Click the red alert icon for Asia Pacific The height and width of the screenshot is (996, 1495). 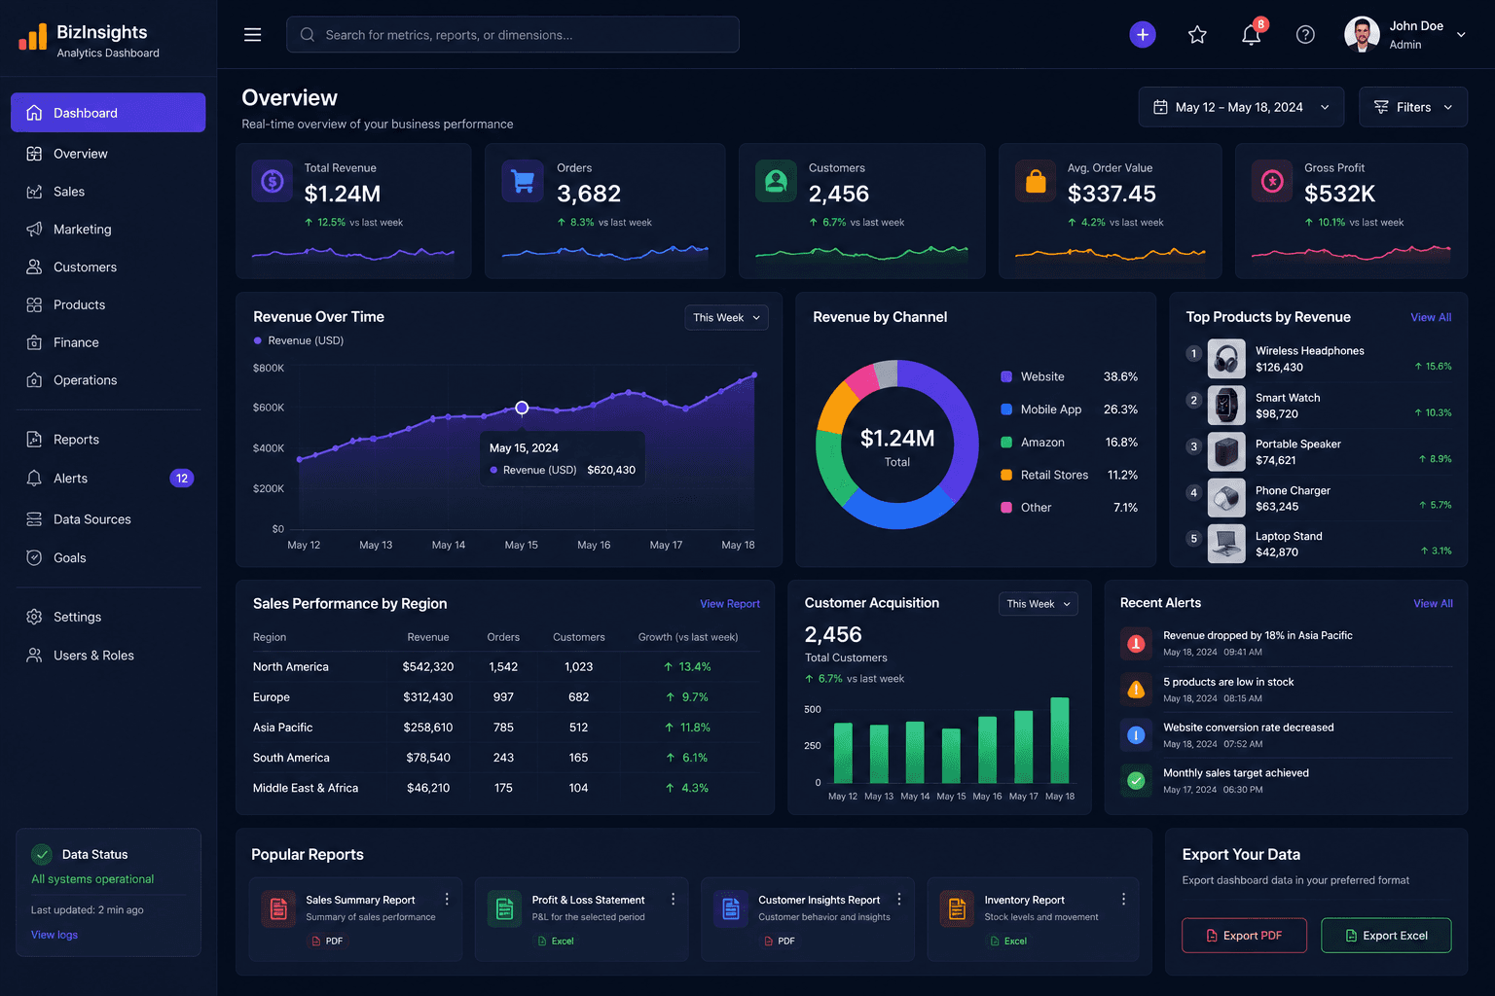[x=1136, y=643]
